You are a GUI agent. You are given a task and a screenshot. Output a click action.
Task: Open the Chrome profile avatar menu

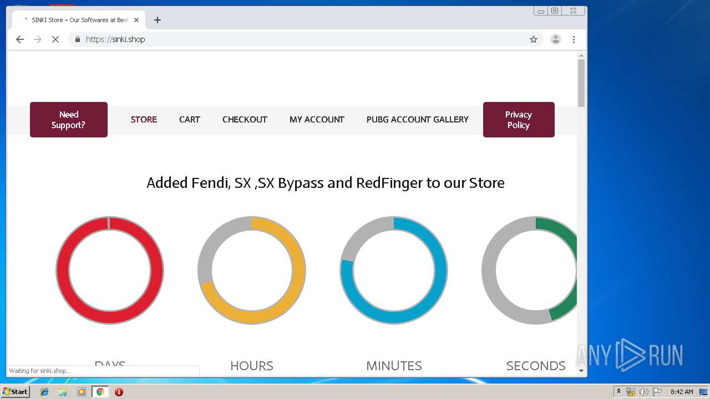click(x=555, y=39)
